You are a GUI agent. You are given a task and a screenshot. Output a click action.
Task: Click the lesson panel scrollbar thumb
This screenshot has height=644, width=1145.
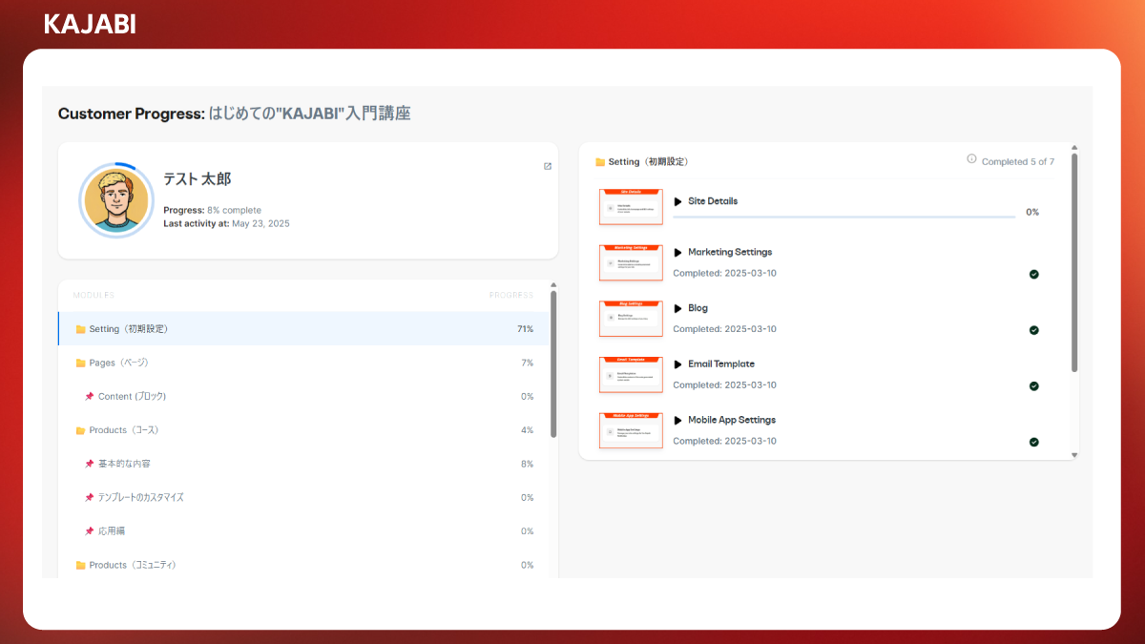(x=1074, y=262)
